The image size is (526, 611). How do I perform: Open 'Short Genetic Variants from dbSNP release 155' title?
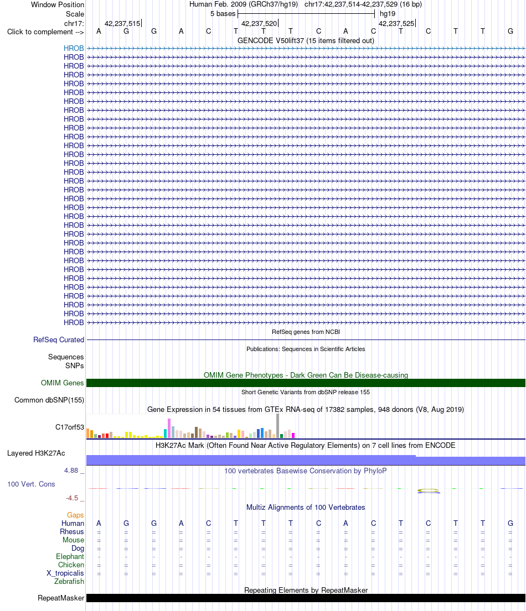[306, 392]
